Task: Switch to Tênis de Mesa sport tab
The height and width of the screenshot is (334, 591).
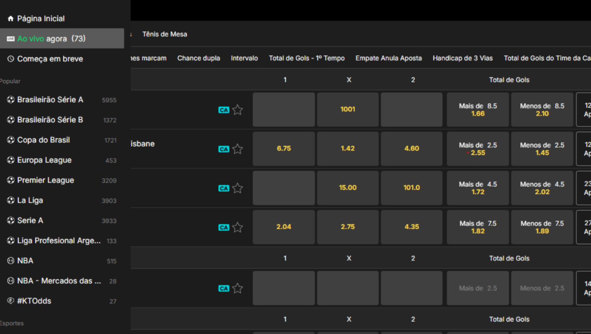Action: (165, 34)
